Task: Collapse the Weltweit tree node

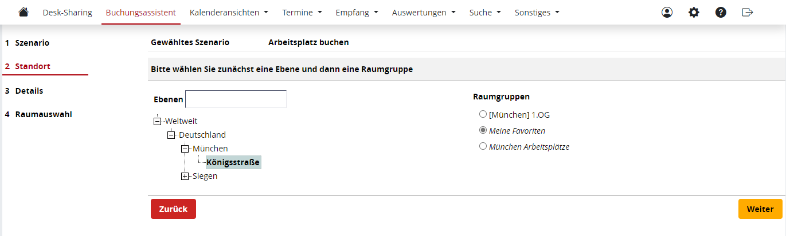Action: coord(157,121)
